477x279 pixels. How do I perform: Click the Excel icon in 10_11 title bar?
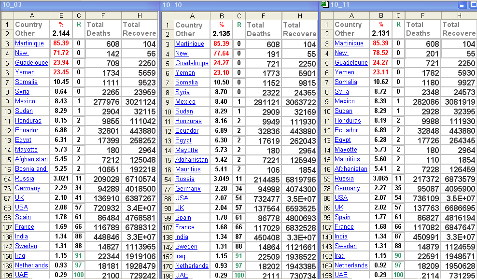(x=324, y=4)
